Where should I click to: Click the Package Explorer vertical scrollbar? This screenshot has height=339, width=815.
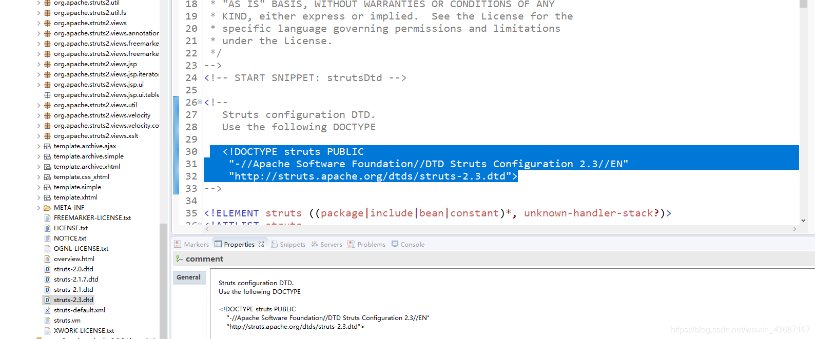pyautogui.click(x=163, y=281)
